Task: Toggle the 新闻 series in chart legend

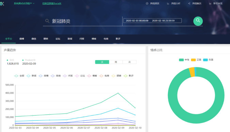Action: pos(31,76)
